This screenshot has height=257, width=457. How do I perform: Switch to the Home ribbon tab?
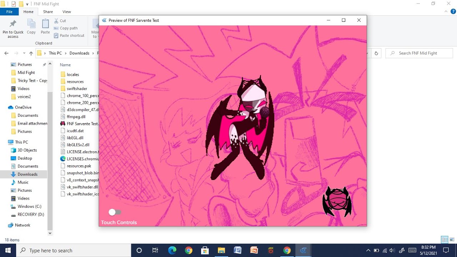coord(29,12)
